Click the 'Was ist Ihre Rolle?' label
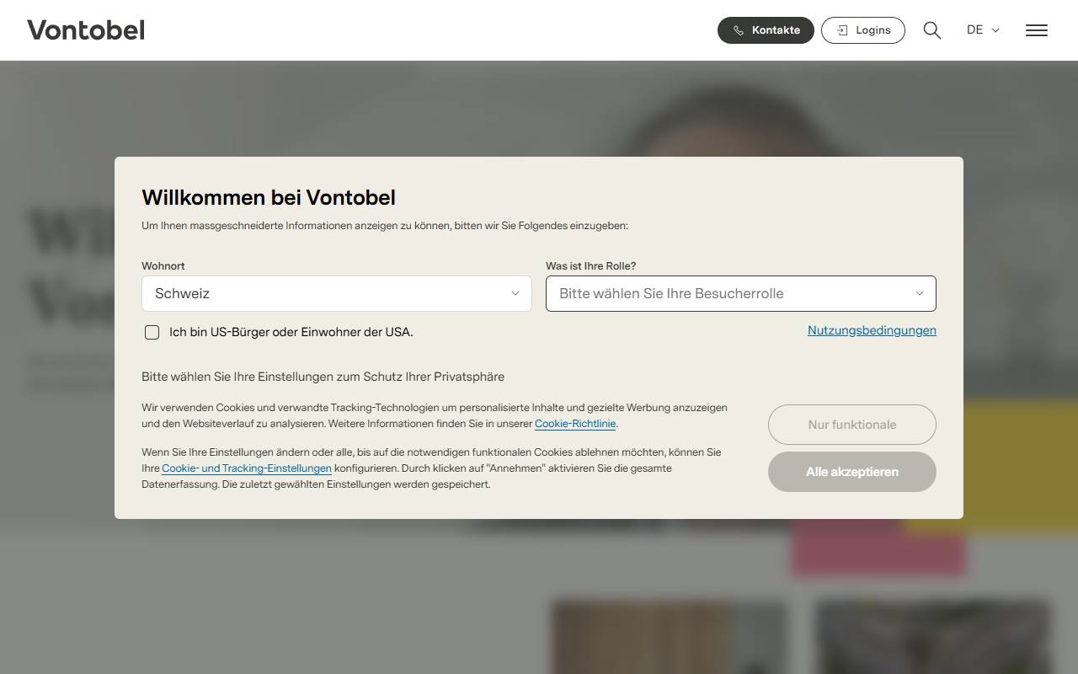Viewport: 1078px width, 674px height. click(x=591, y=265)
